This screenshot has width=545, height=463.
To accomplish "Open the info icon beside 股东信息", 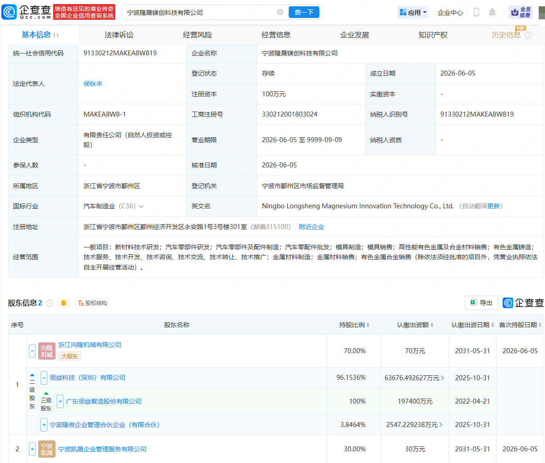I will tap(50, 303).
